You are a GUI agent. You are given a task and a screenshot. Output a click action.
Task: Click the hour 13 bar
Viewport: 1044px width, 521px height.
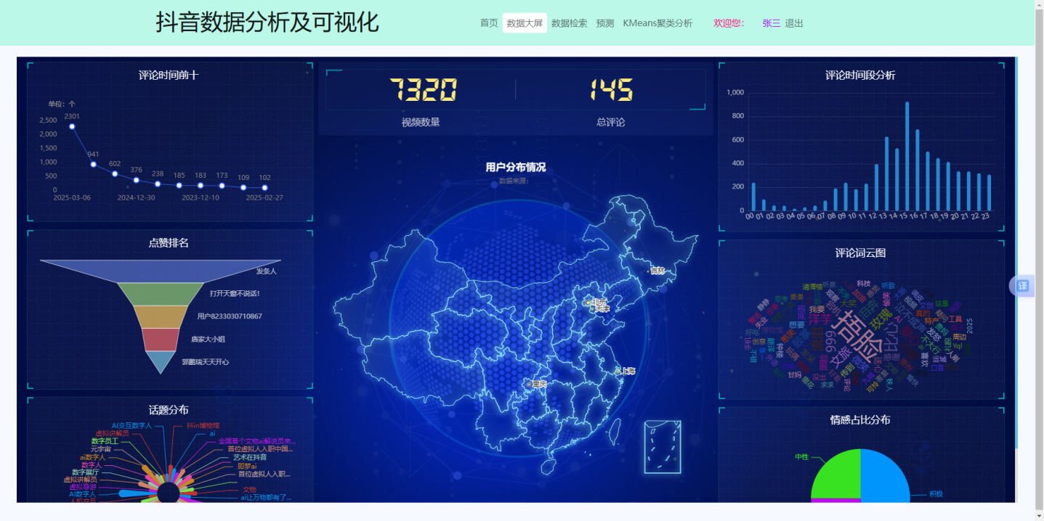tap(886, 173)
